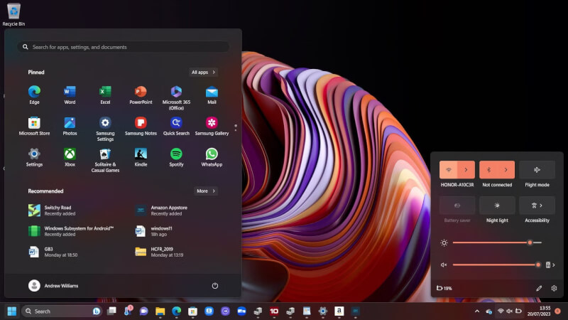Open Spotify from pinned apps
The height and width of the screenshot is (320, 568).
[176, 157]
